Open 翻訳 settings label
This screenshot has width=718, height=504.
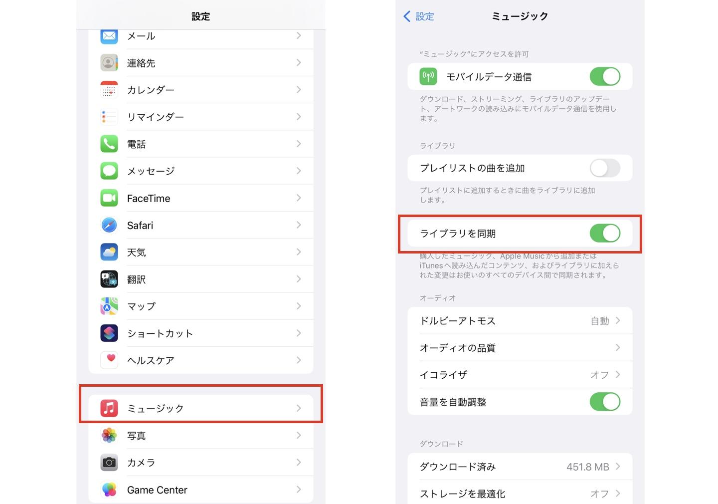(x=136, y=279)
